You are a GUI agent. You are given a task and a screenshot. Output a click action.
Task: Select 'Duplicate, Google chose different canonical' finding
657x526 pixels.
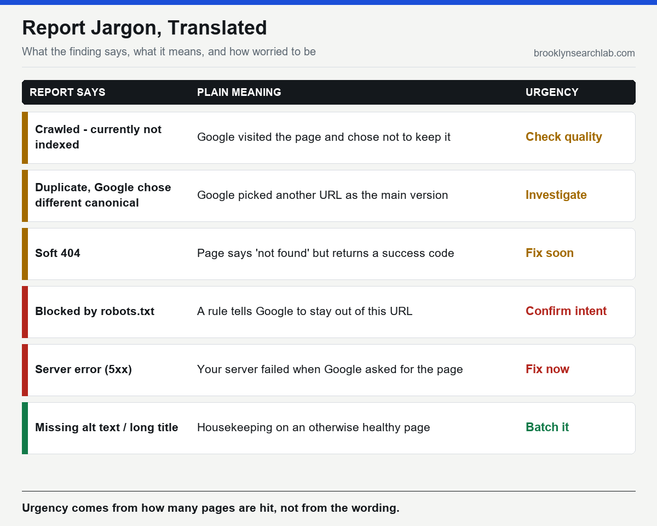click(103, 195)
